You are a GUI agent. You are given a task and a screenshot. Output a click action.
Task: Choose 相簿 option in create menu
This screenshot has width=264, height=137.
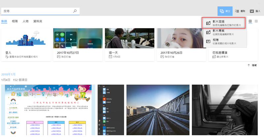click(223, 42)
